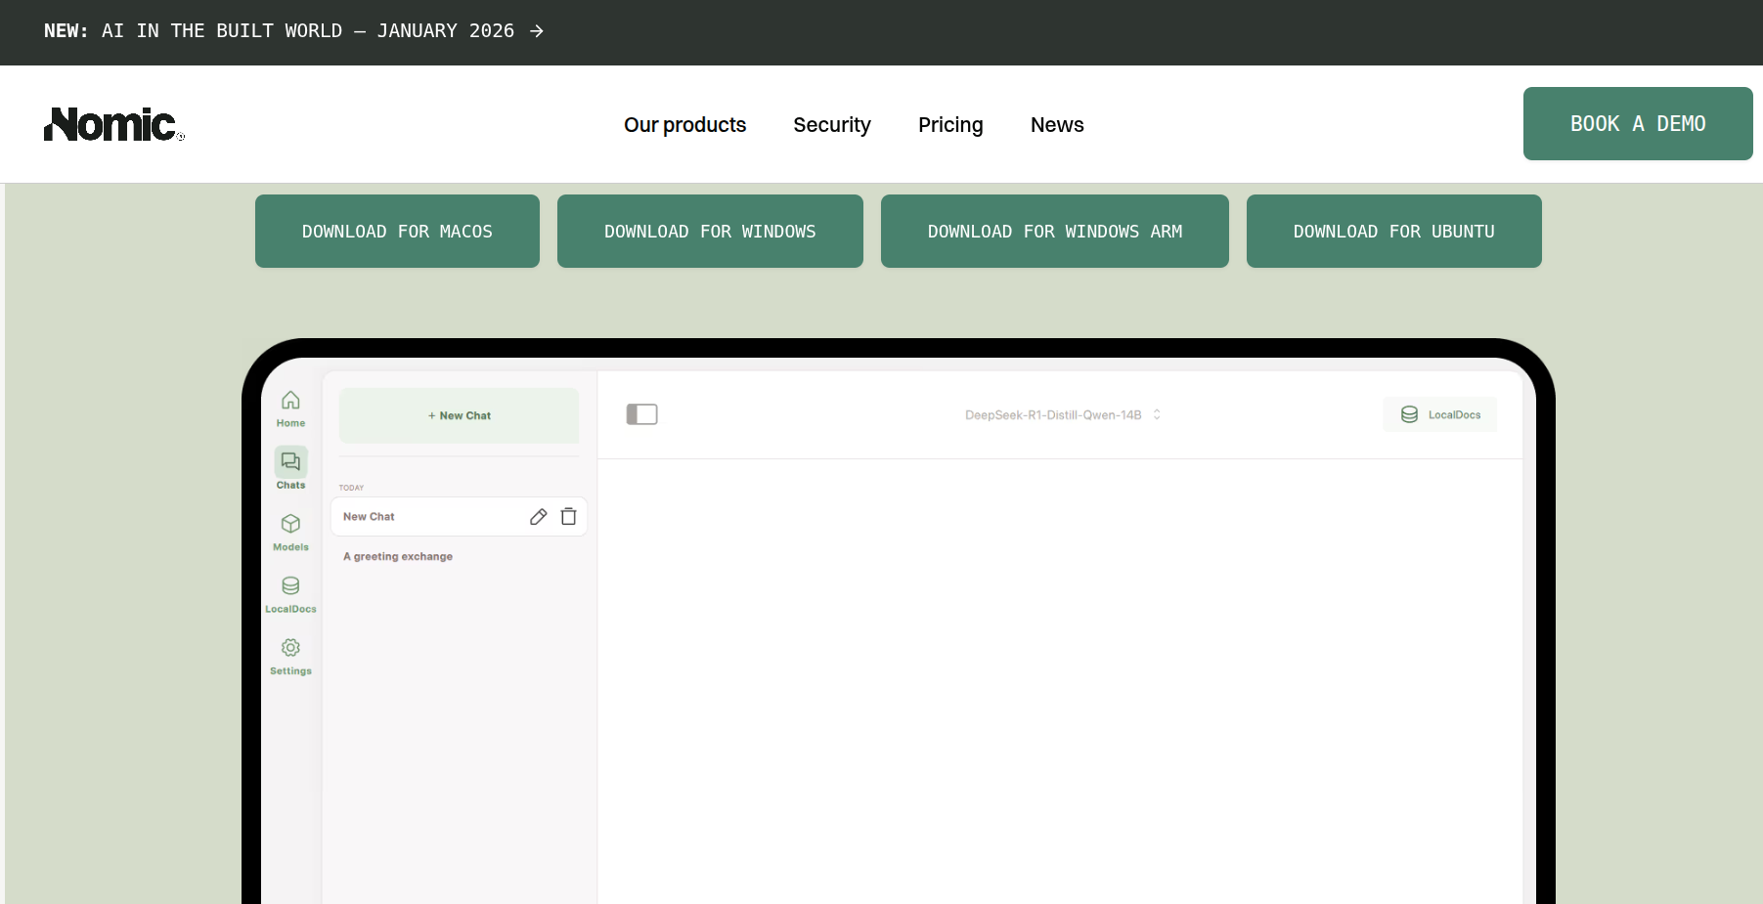Select the Models cube icon

pyautogui.click(x=290, y=524)
